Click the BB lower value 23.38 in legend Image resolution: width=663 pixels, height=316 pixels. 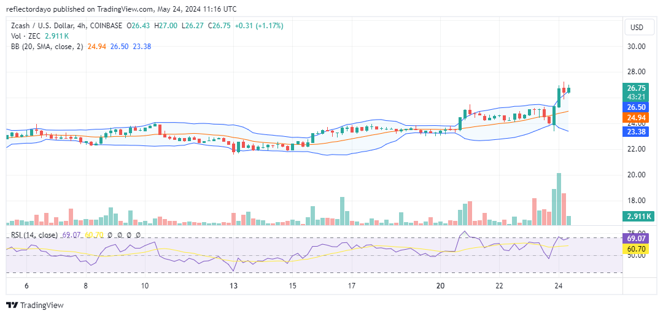pos(142,47)
